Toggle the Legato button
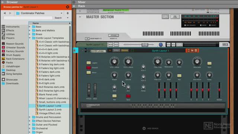This screenshot has height=134, width=238. click(x=89, y=63)
